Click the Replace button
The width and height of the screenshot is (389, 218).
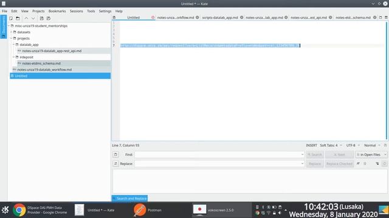coord(315,163)
